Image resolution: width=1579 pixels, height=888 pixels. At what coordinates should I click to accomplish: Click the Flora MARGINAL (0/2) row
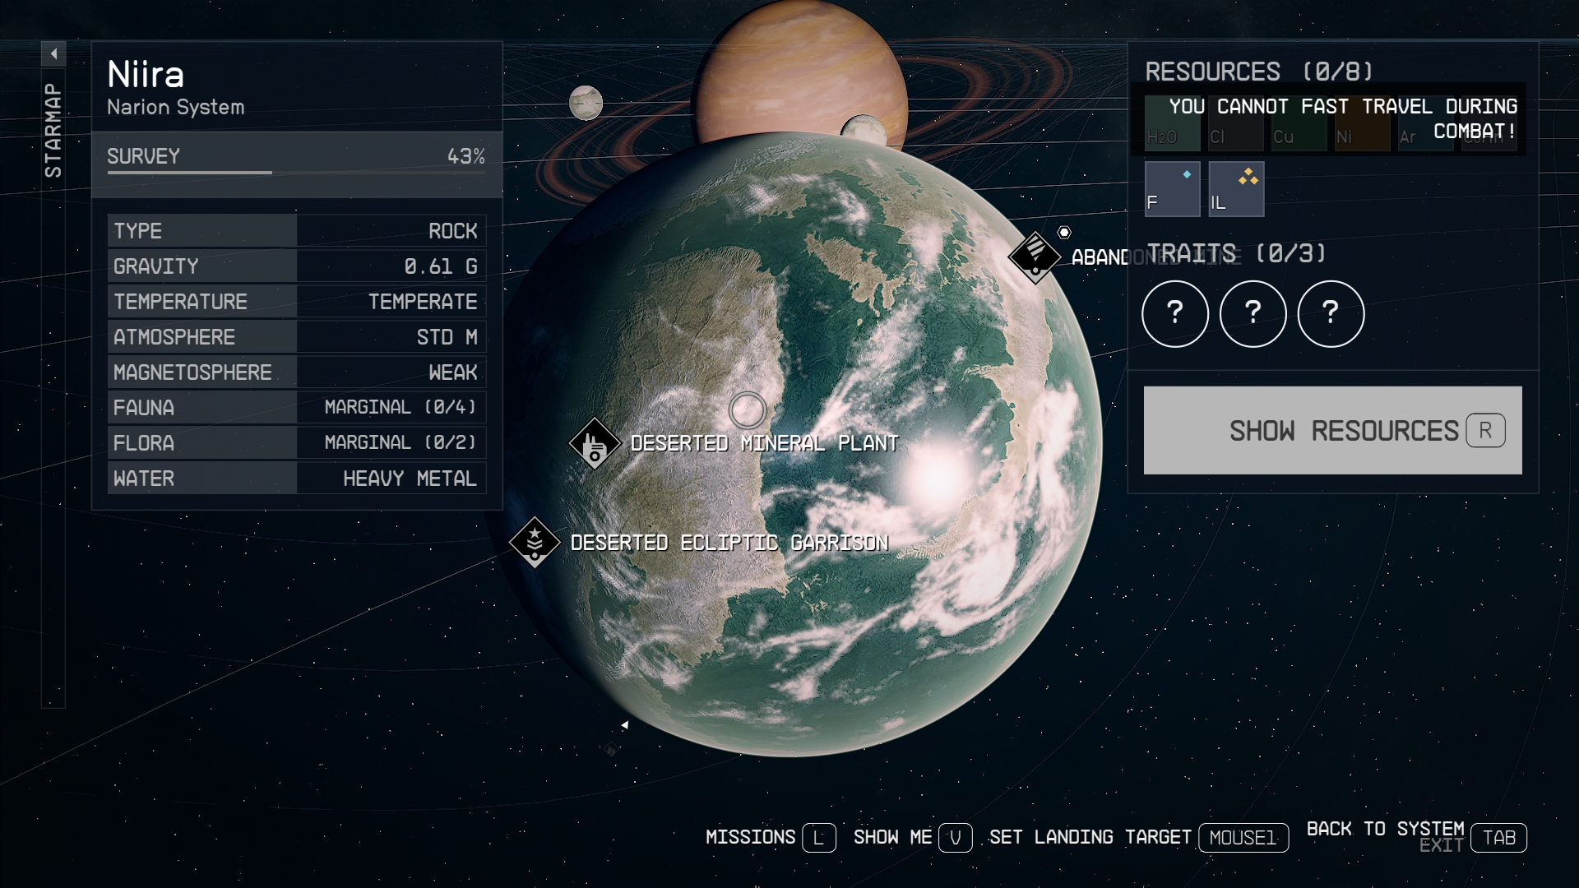pyautogui.click(x=296, y=442)
